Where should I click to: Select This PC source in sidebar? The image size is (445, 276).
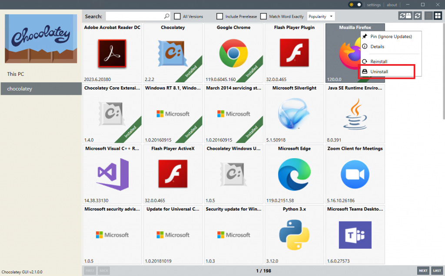(x=41, y=74)
